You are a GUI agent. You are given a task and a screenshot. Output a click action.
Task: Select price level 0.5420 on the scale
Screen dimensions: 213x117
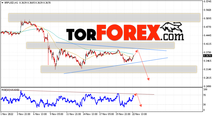(x=207, y=10)
